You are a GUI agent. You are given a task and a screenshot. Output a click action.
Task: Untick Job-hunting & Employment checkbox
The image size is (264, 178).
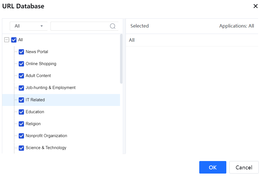point(21,88)
